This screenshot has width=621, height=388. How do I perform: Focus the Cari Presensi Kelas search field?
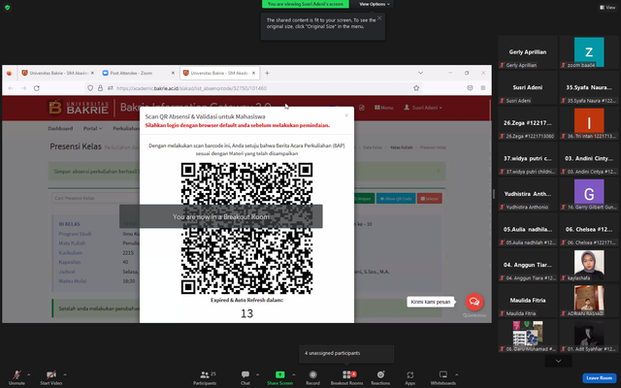pyautogui.click(x=95, y=198)
